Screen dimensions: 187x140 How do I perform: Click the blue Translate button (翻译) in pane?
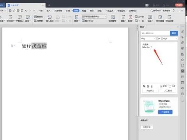coord(174,33)
